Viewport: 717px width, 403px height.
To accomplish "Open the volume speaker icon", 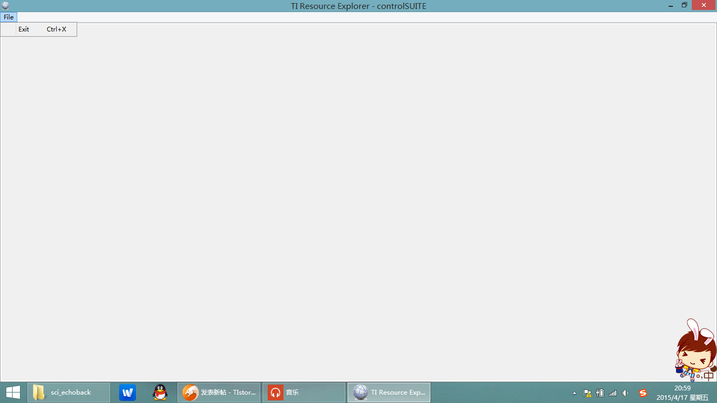I will coord(625,393).
